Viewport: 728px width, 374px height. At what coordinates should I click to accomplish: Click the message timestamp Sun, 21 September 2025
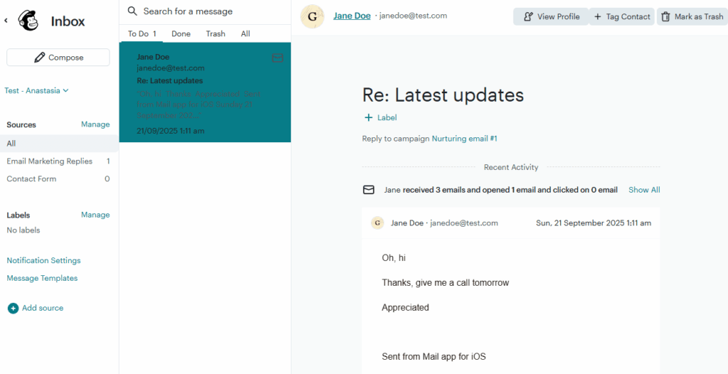(x=594, y=223)
